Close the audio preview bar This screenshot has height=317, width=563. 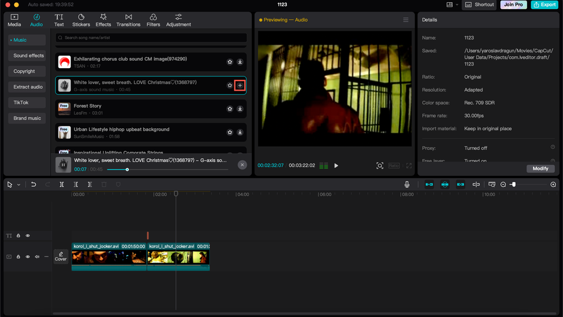(x=242, y=165)
